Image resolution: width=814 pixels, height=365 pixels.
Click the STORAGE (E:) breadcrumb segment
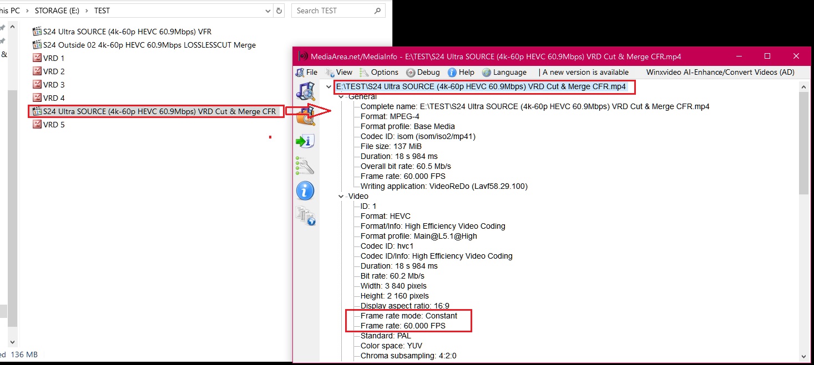(x=58, y=11)
